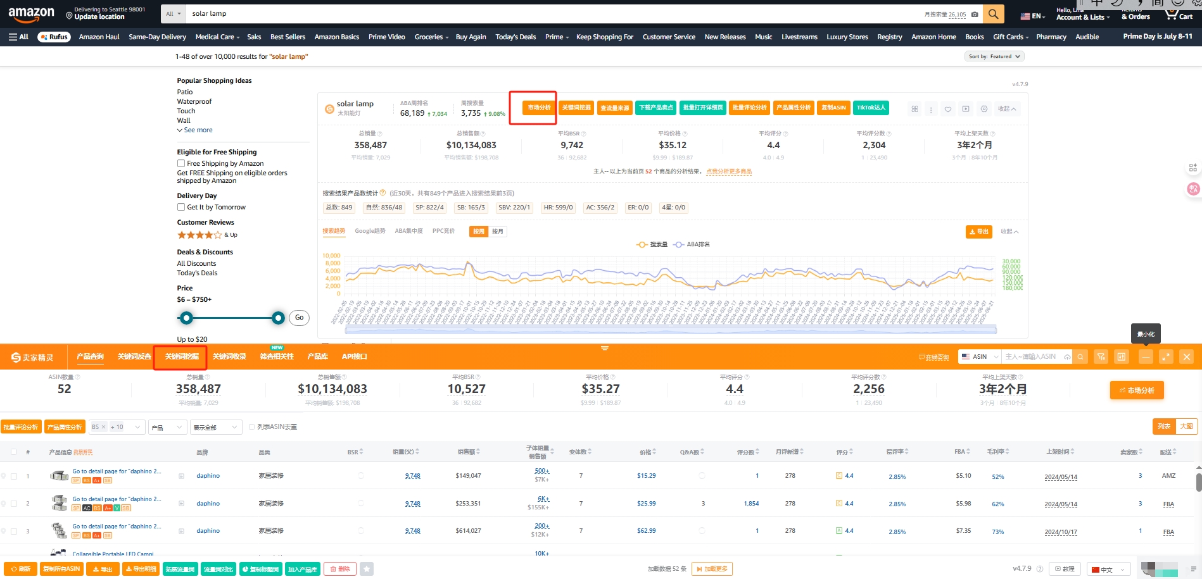Open the All search category dropdown
The image size is (1202, 579).
tap(173, 13)
